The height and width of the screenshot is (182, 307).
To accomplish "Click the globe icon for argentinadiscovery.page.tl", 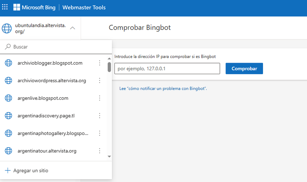I will tap(8, 116).
